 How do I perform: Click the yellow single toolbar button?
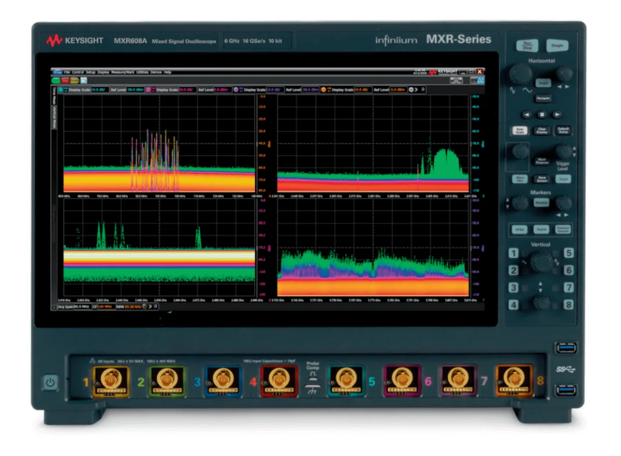pos(74,80)
